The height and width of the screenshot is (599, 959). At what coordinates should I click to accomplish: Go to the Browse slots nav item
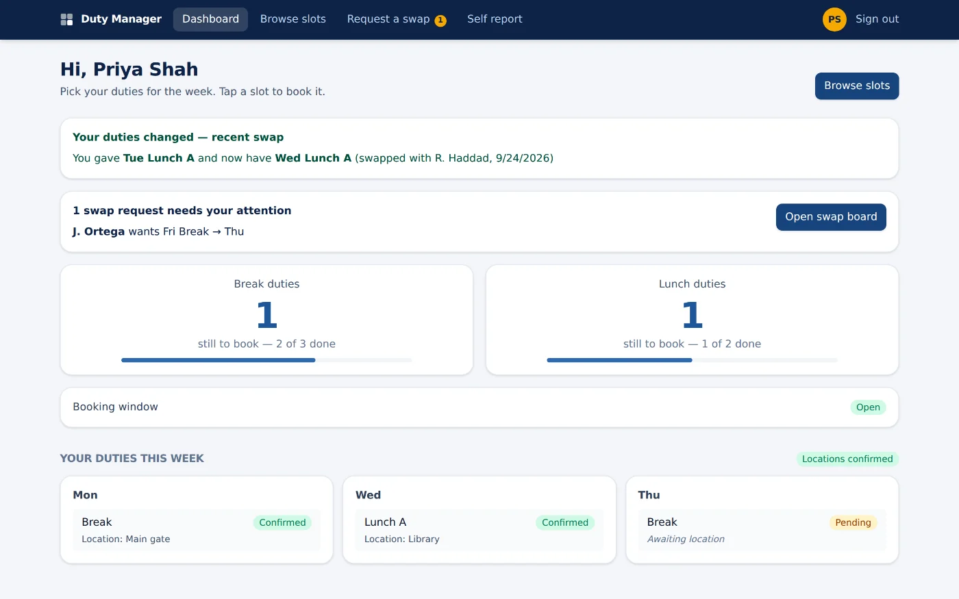293,19
